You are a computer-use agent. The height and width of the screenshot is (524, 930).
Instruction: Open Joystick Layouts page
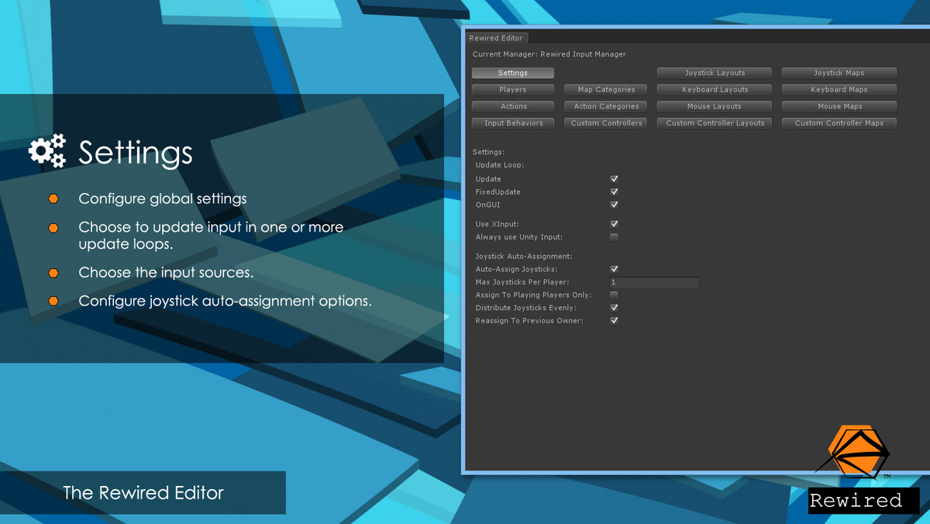[x=715, y=73]
